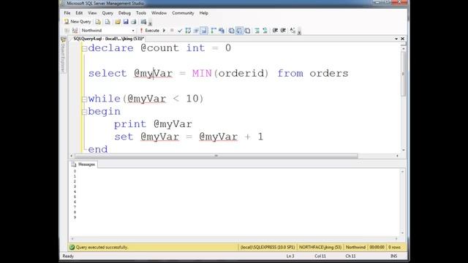This screenshot has width=468, height=263.
Task: Open the active files dropdown arrow
Action: (x=396, y=39)
